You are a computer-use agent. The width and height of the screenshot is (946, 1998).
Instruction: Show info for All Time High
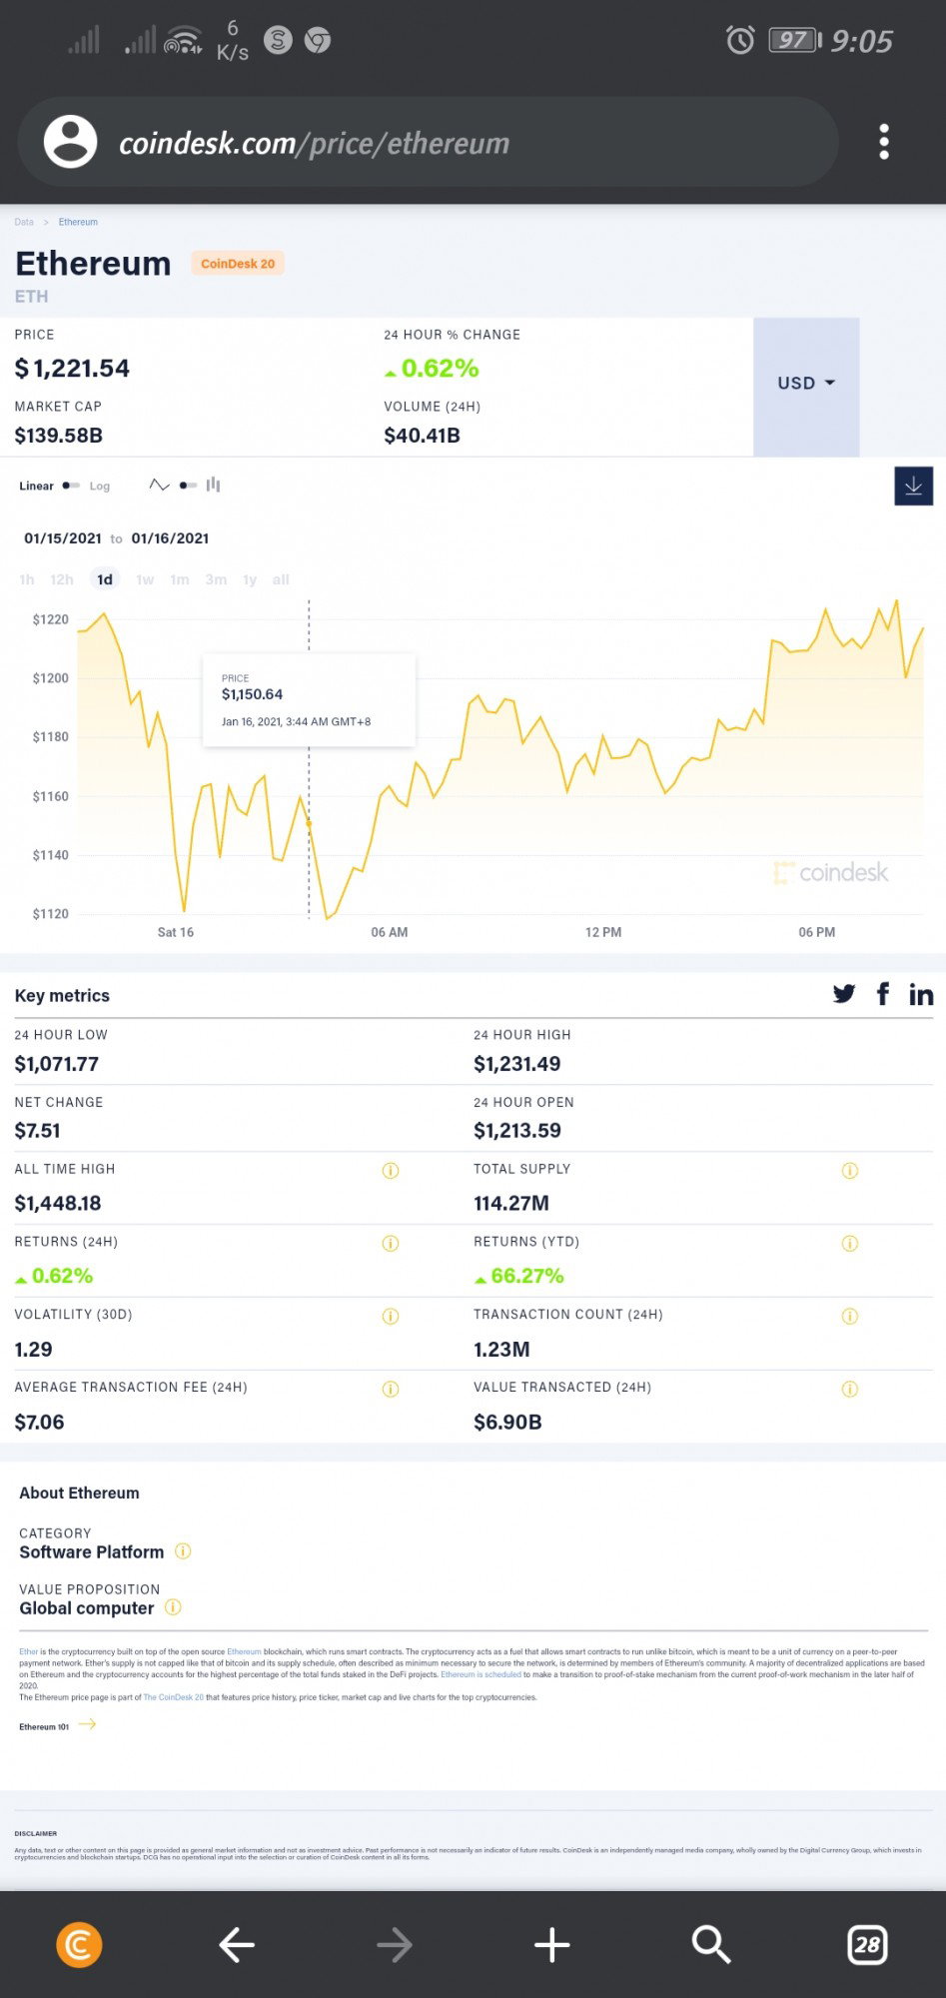pyautogui.click(x=391, y=1170)
